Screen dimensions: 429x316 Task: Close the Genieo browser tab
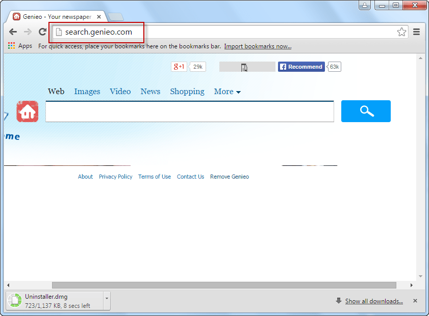tap(99, 17)
